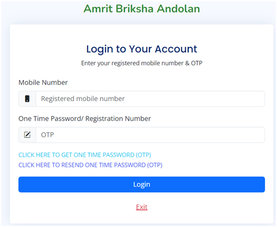The width and height of the screenshot is (277, 227).
Task: Select the 'Registered mobile number' placeholder text
Action: (83, 99)
